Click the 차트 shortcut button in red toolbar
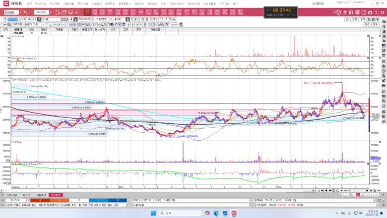Screen dimensions: 387x218 click(x=141, y=12)
